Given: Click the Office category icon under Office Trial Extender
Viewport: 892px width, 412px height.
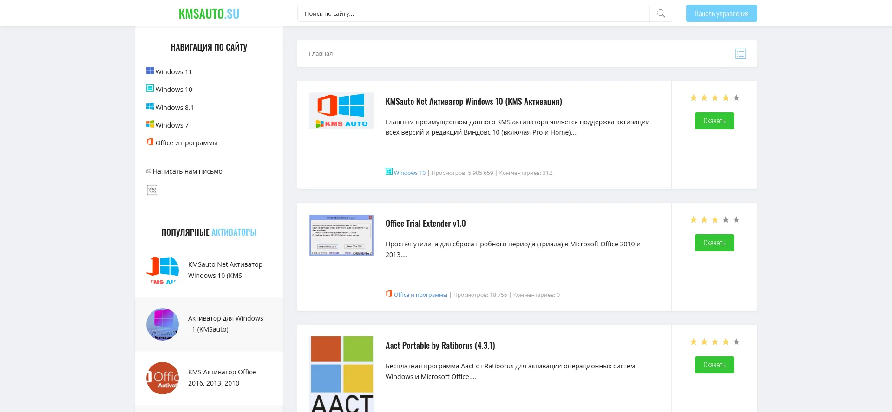Looking at the screenshot, I should 389,294.
